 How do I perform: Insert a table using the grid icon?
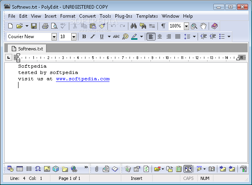tap(20, 169)
